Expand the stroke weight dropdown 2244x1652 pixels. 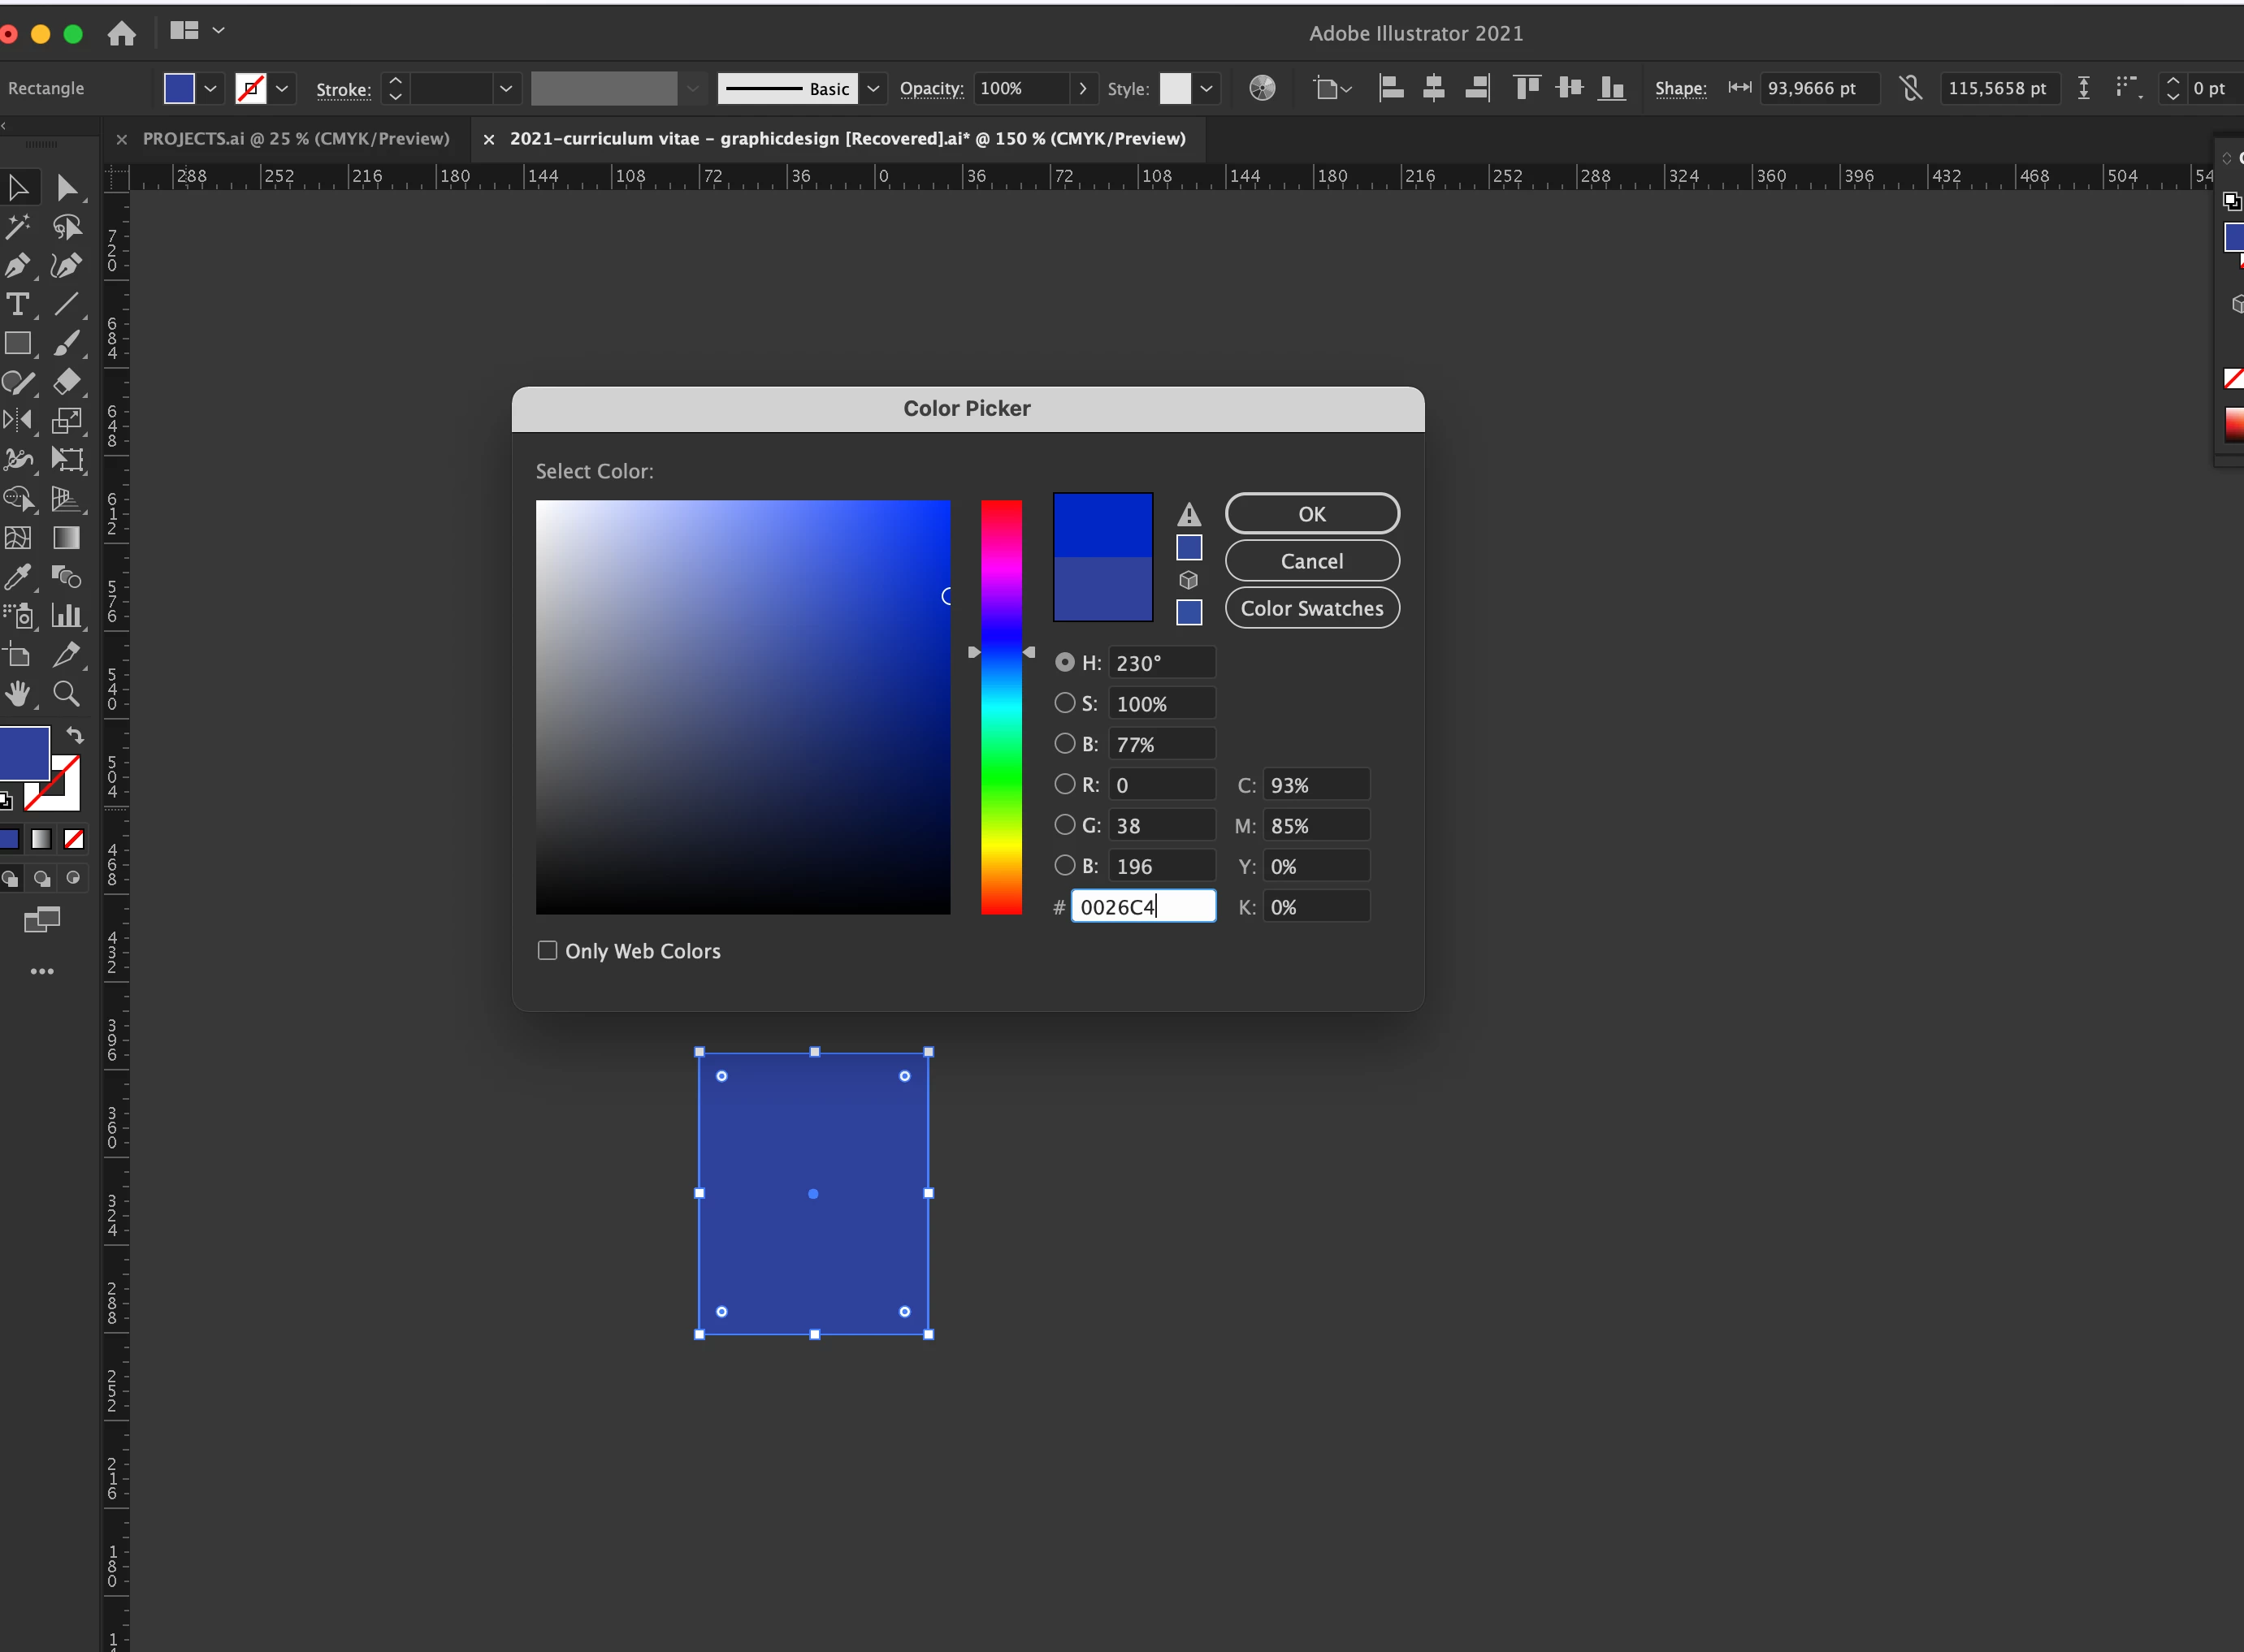click(506, 88)
